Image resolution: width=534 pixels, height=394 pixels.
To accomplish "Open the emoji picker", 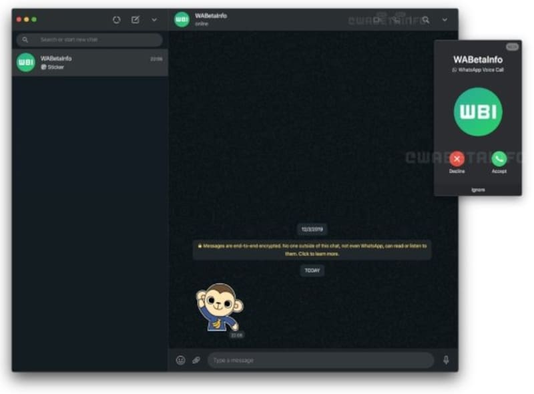I will 180,361.
